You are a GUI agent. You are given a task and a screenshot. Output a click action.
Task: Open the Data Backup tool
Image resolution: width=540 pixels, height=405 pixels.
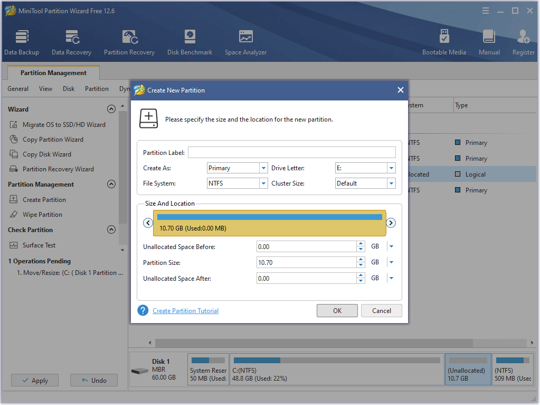click(x=22, y=43)
